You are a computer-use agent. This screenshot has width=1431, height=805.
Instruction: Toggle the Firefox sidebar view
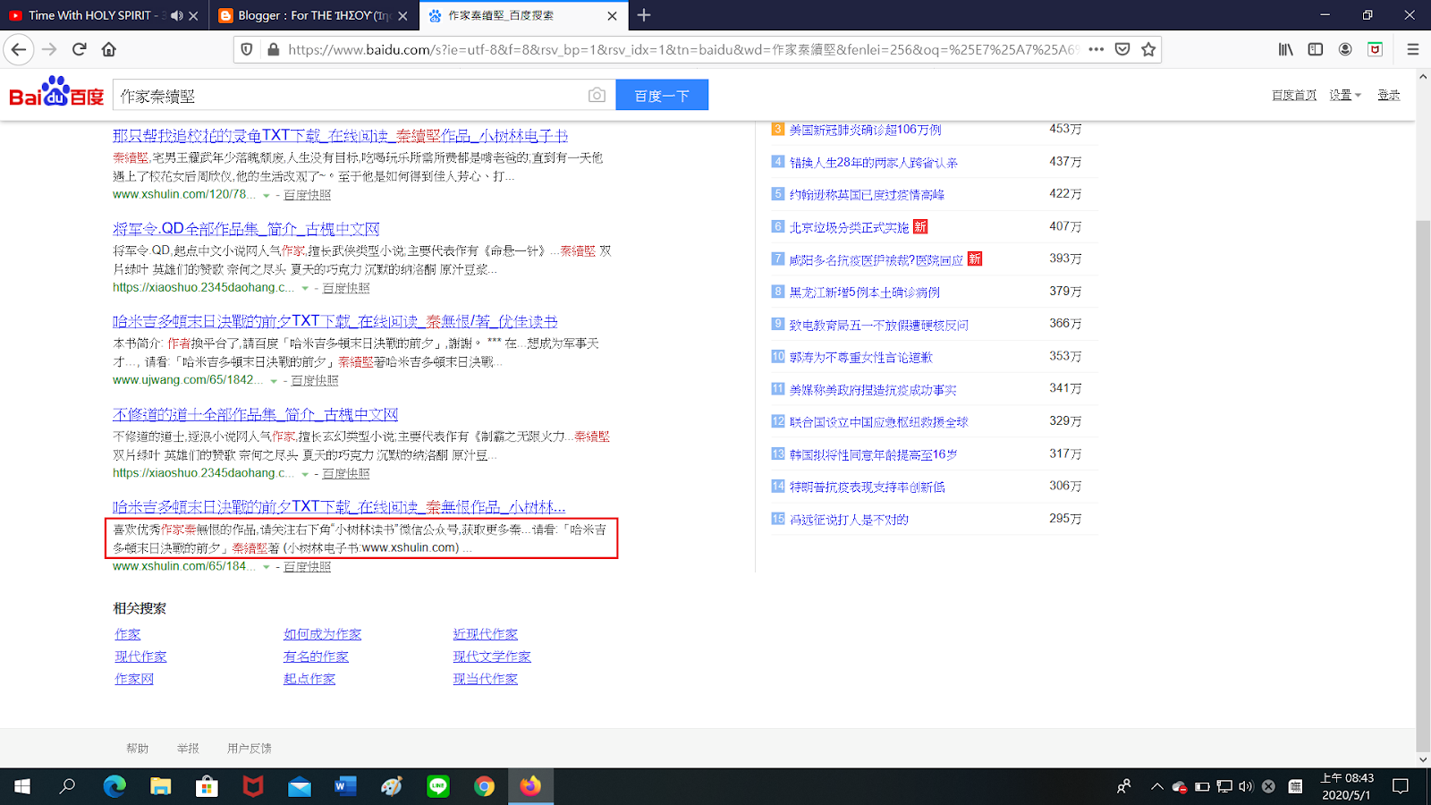click(1315, 49)
